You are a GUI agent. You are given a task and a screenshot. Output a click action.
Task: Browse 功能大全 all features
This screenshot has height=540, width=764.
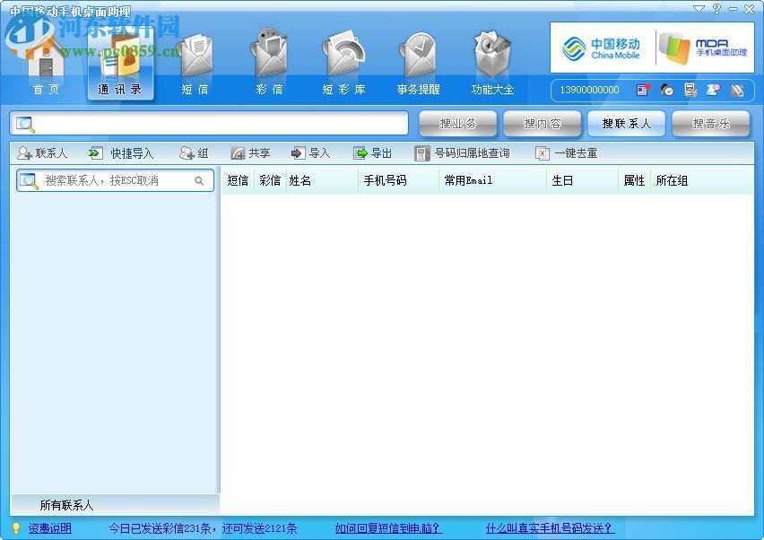[491, 60]
